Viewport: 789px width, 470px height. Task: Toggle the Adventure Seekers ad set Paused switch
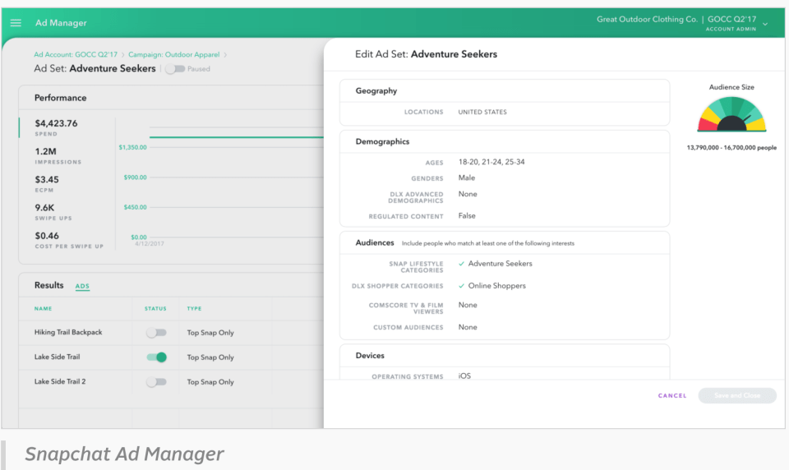[x=175, y=69]
